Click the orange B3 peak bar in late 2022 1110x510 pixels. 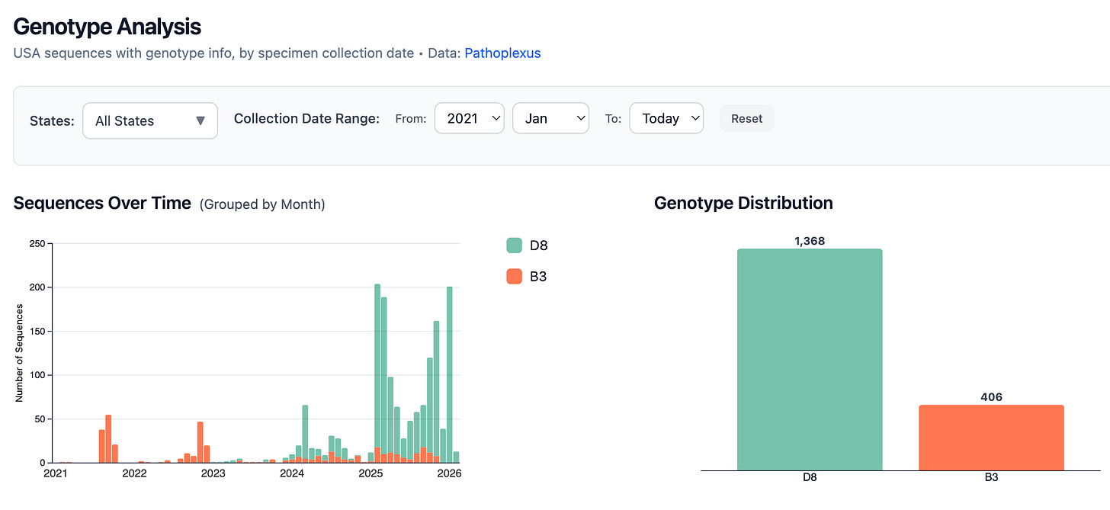point(201,442)
